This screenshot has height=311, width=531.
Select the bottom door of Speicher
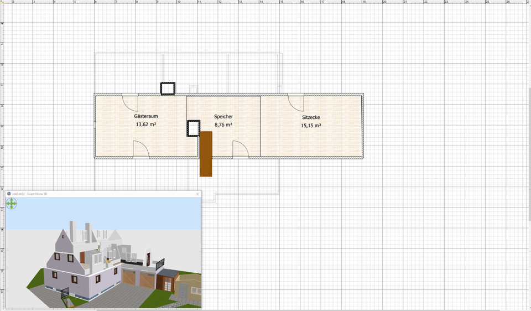[x=240, y=149]
